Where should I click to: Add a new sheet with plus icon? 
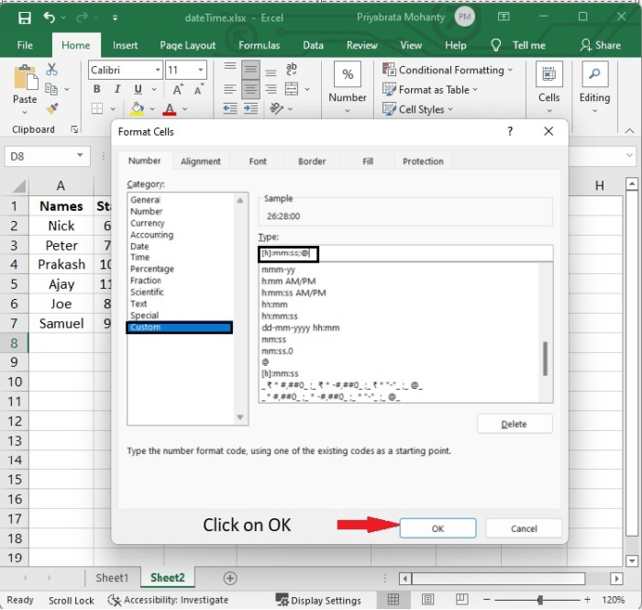[230, 578]
